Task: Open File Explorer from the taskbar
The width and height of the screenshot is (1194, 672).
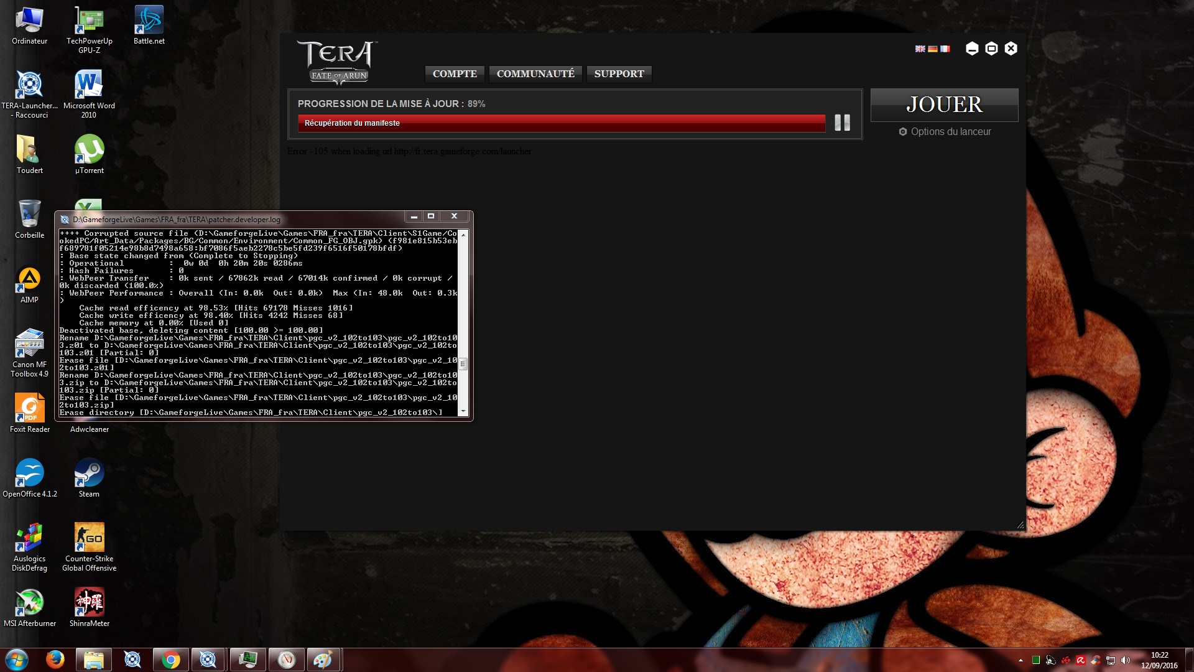Action: click(x=94, y=660)
